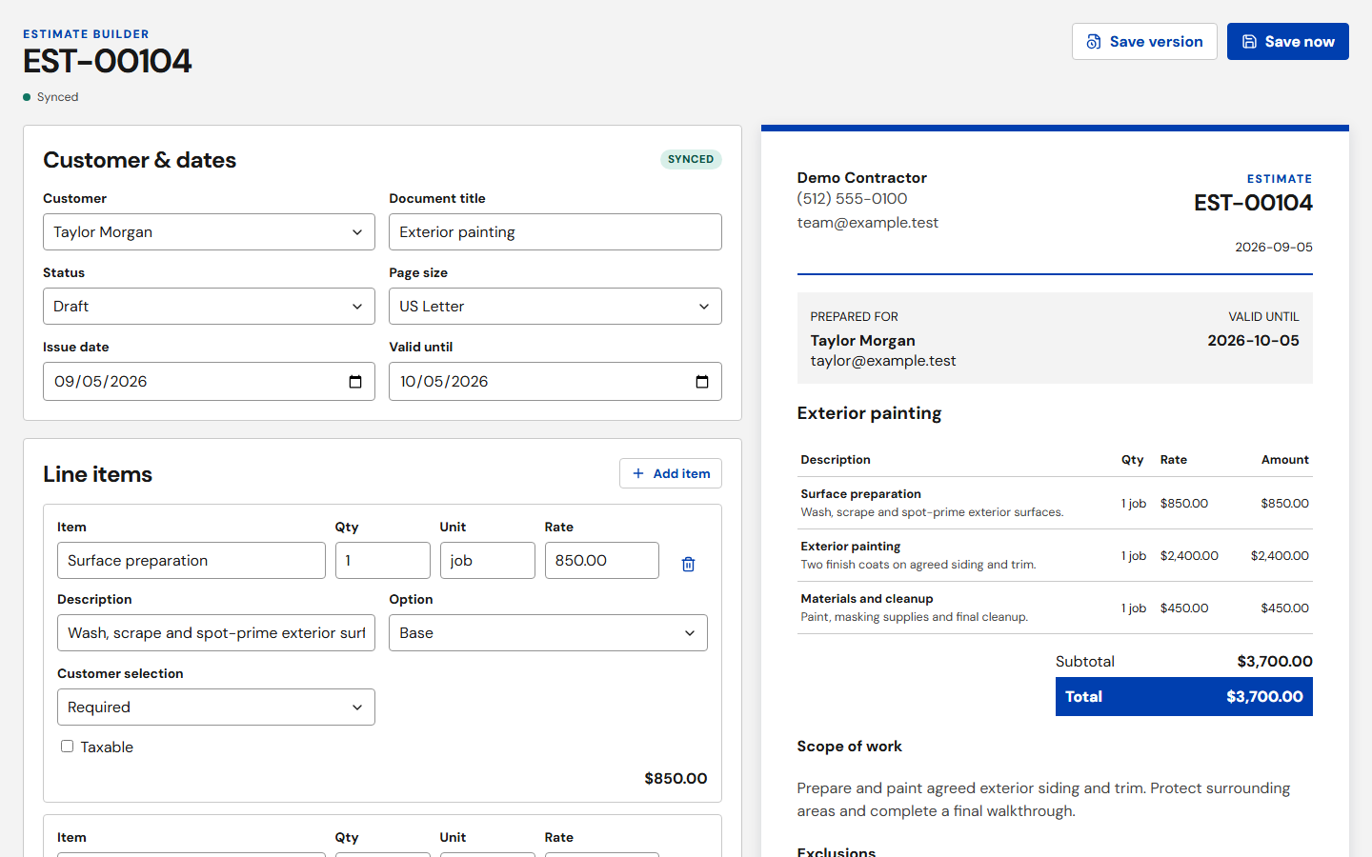
Task: Edit the Rate field with value 850.00
Action: tap(602, 561)
